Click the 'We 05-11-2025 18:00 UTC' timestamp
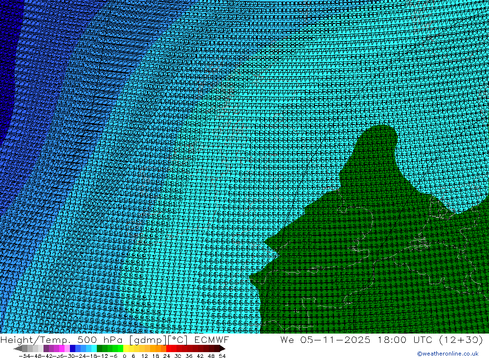The width and height of the screenshot is (489, 358). coord(356,339)
